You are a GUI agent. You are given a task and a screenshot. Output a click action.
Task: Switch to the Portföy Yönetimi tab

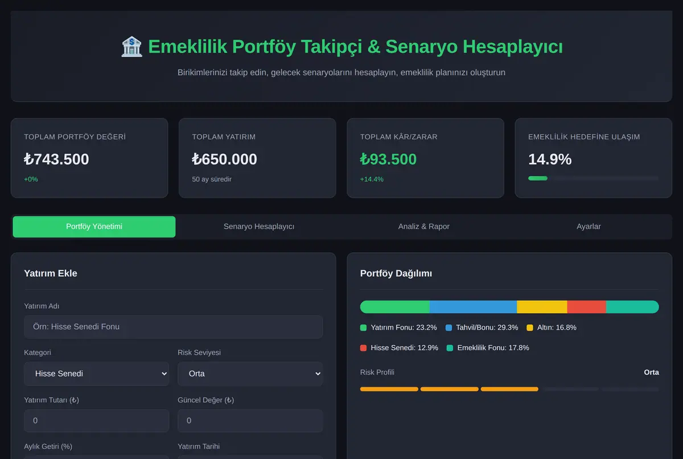pos(94,227)
